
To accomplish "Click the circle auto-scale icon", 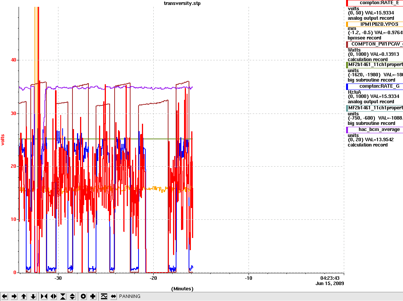I will click(x=83, y=296).
